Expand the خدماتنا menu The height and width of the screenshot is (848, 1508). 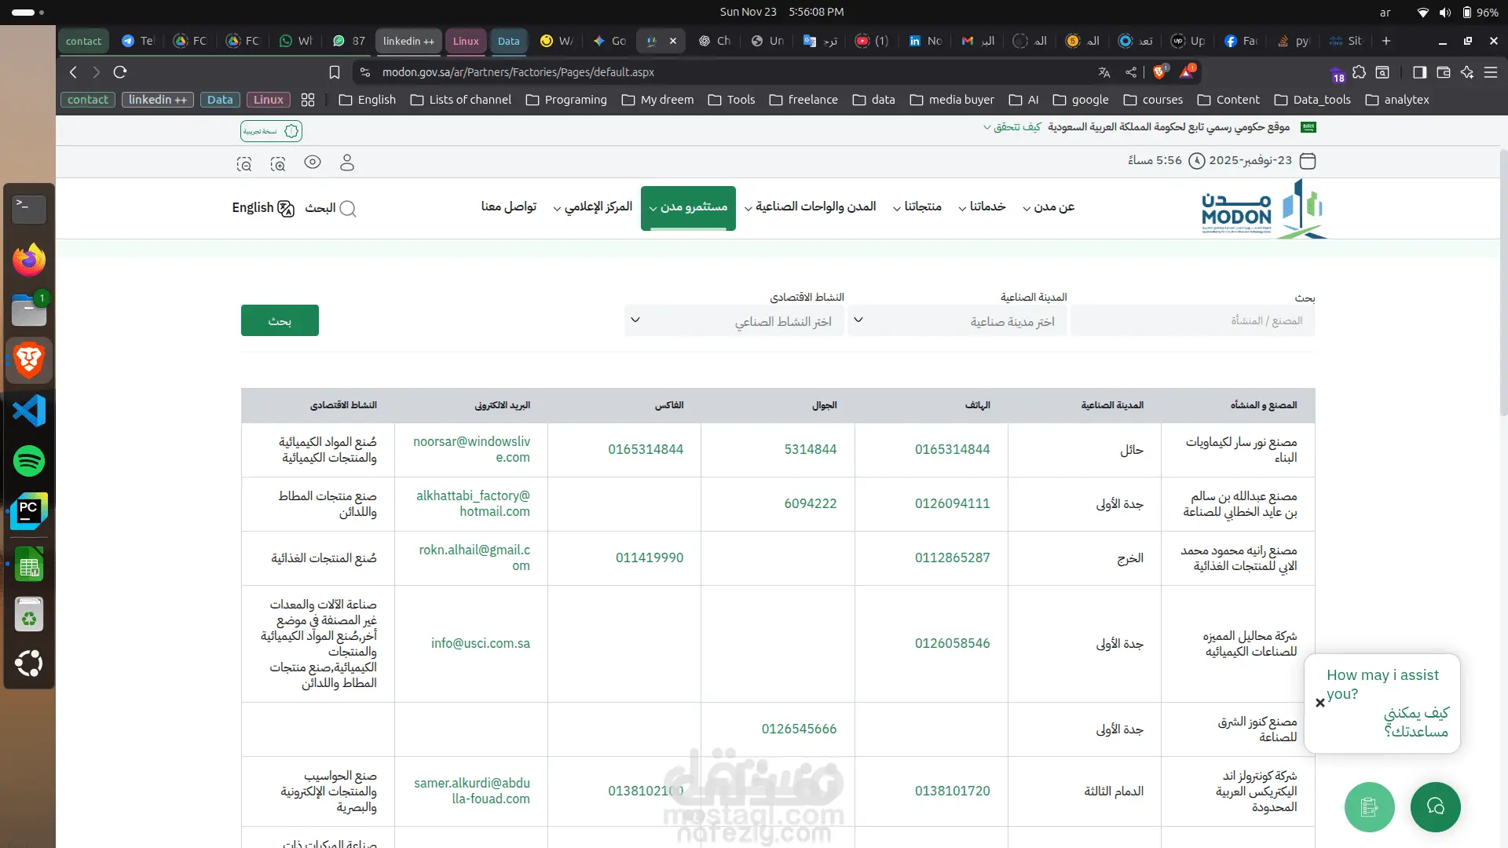point(983,207)
